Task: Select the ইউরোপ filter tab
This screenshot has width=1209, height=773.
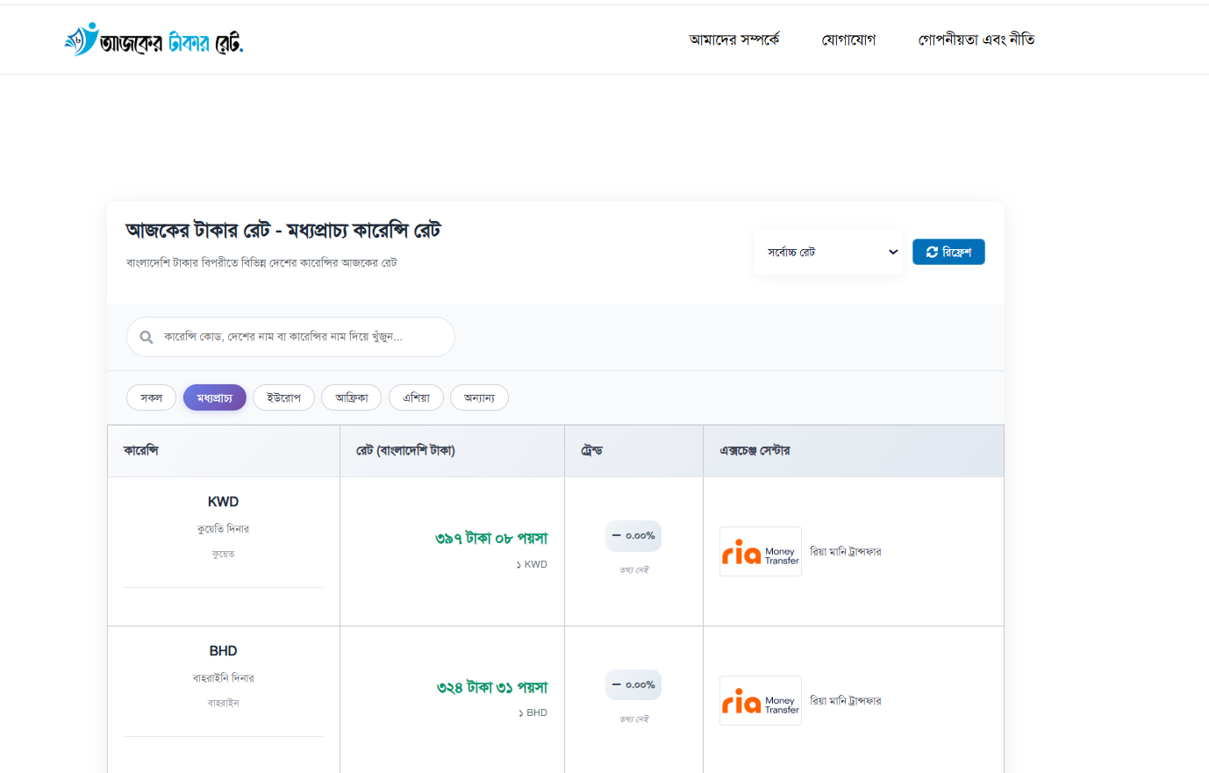Action: point(283,397)
